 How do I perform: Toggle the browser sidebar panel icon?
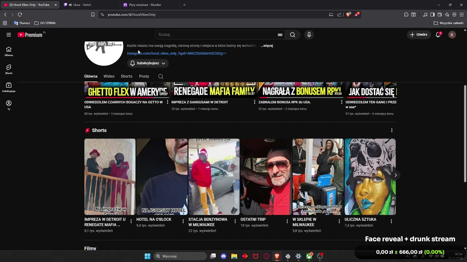[x=432, y=15]
